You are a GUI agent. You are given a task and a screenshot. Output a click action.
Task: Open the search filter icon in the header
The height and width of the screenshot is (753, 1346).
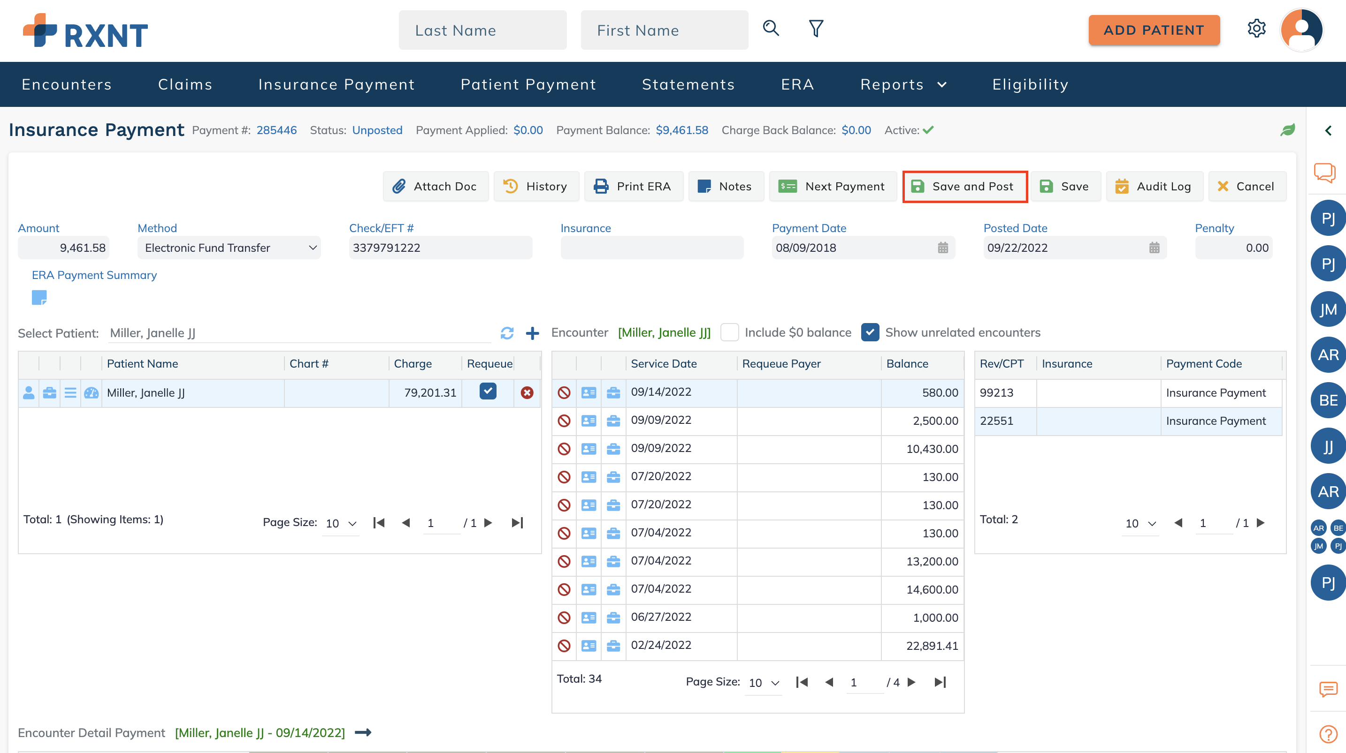pos(815,29)
